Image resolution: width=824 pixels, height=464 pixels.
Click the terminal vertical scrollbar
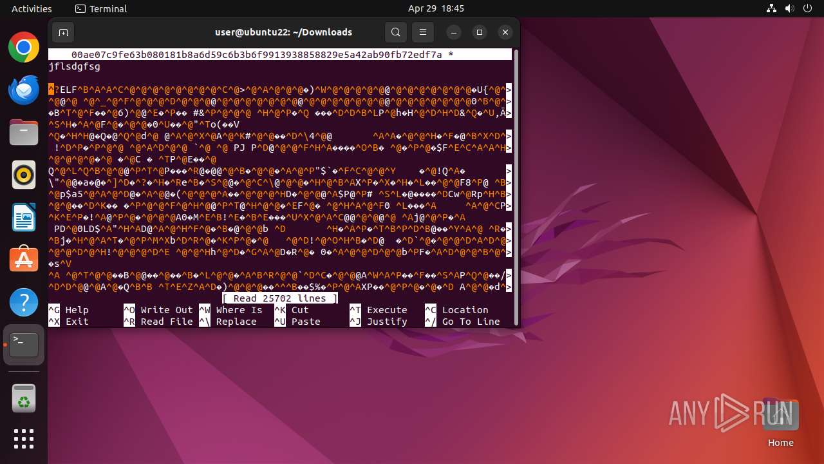pos(516,187)
